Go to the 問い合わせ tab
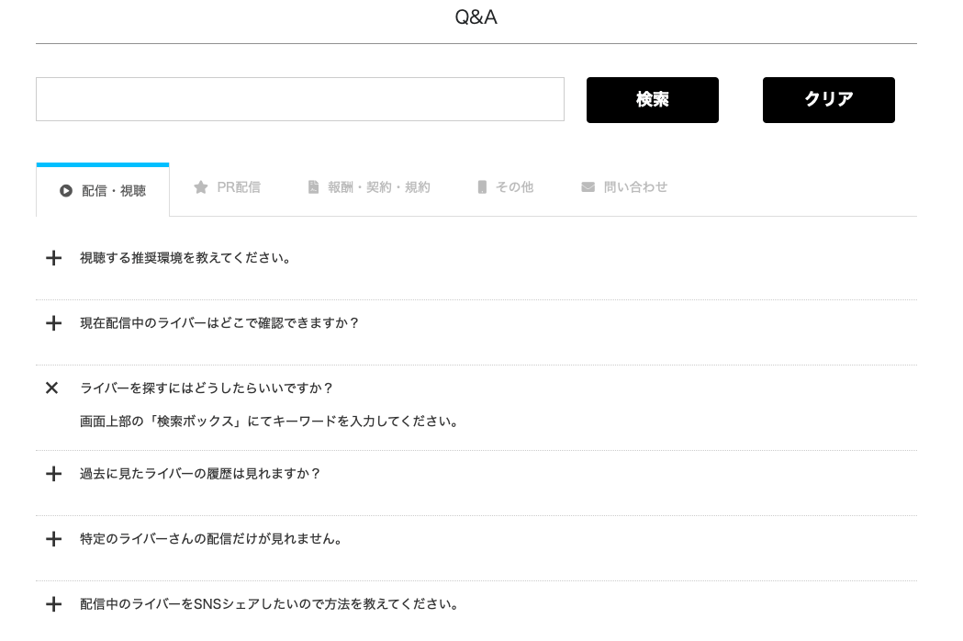The height and width of the screenshot is (641, 963). [635, 187]
